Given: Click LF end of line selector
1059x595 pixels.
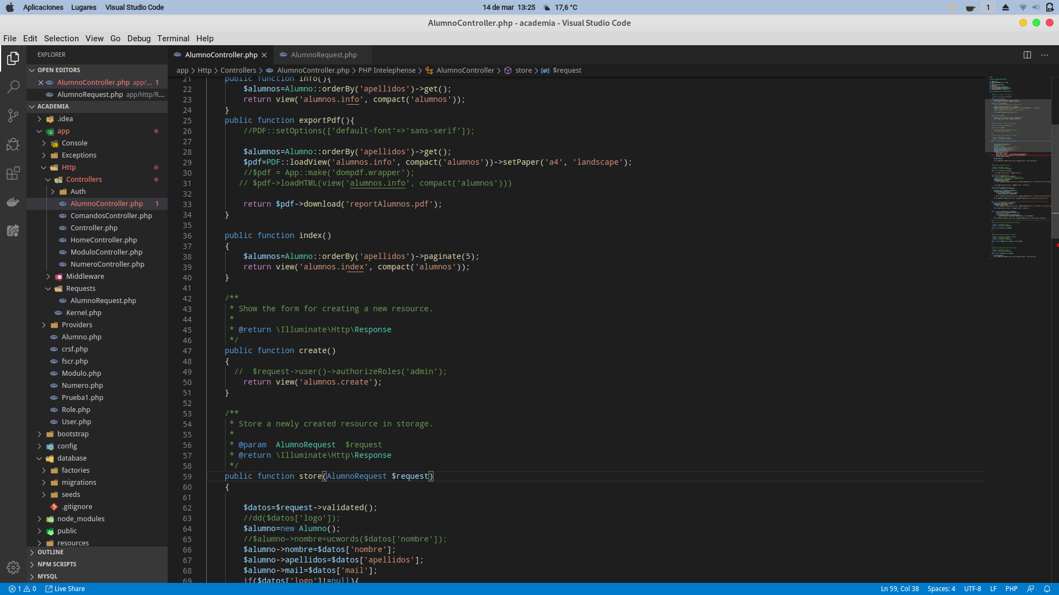Looking at the screenshot, I should [993, 589].
